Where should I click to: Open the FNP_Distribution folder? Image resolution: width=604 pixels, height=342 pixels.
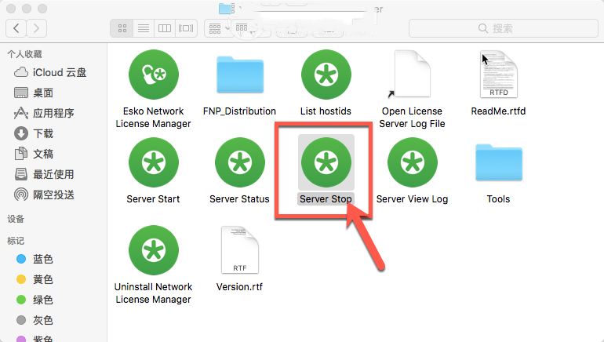[239, 75]
